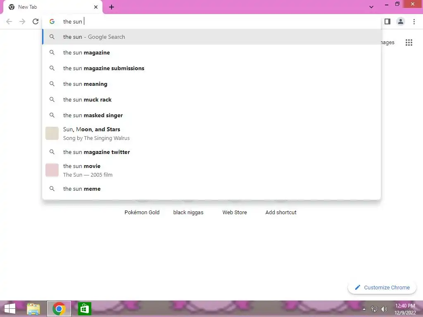Click thumbnail beside Sun, Moon, and Stars
This screenshot has width=423, height=317.
52,133
